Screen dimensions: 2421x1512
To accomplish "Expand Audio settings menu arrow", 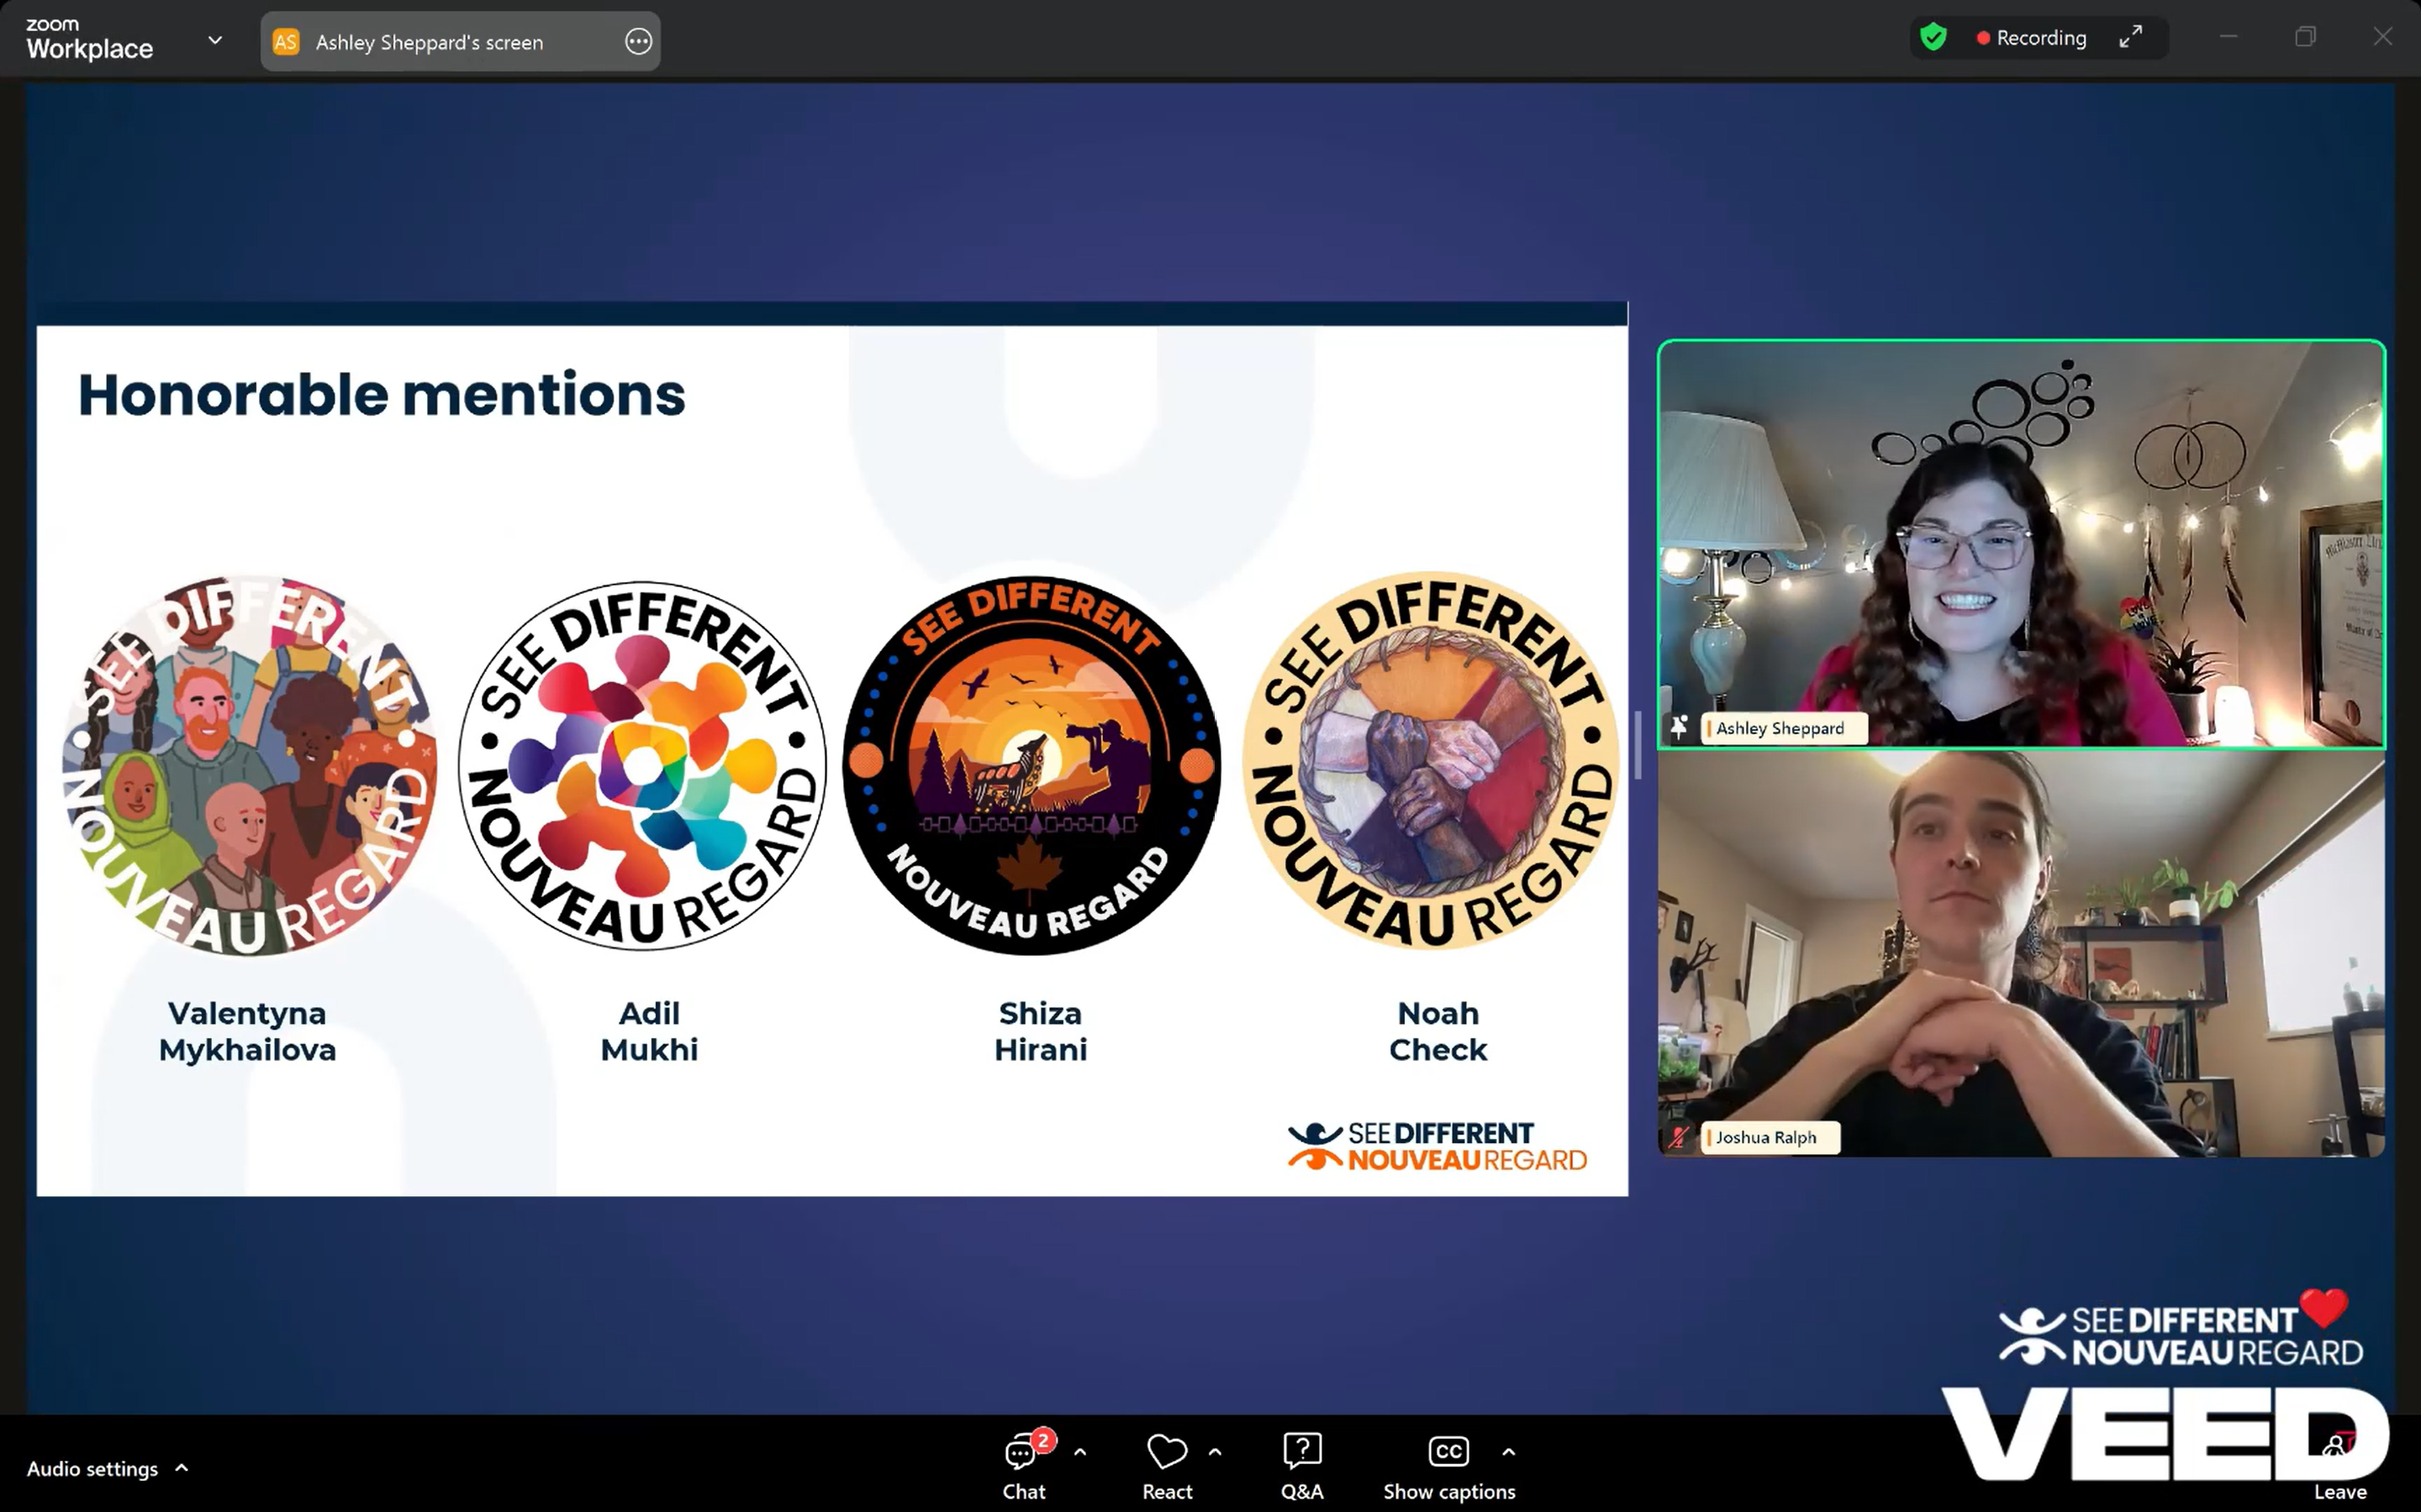I will point(182,1468).
